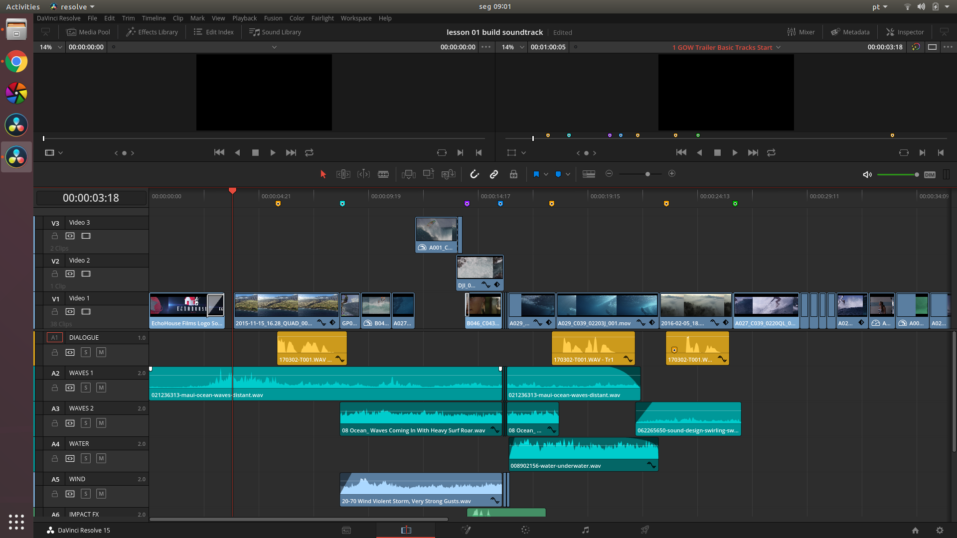Toggle auto track selector on Video 2
The height and width of the screenshot is (538, 957).
click(x=70, y=274)
